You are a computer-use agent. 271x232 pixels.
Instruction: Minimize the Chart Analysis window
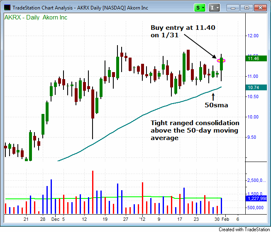click(233, 8)
